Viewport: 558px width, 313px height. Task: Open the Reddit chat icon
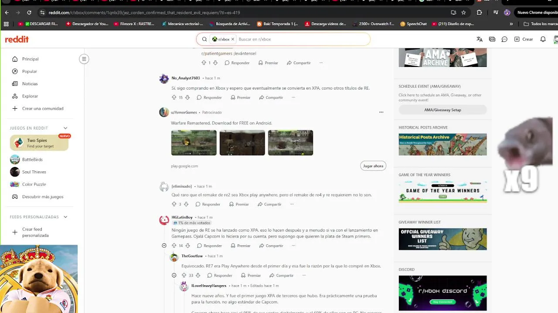click(x=504, y=39)
